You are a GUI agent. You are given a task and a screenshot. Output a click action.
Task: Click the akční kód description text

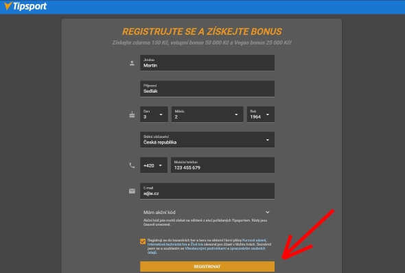205,222
